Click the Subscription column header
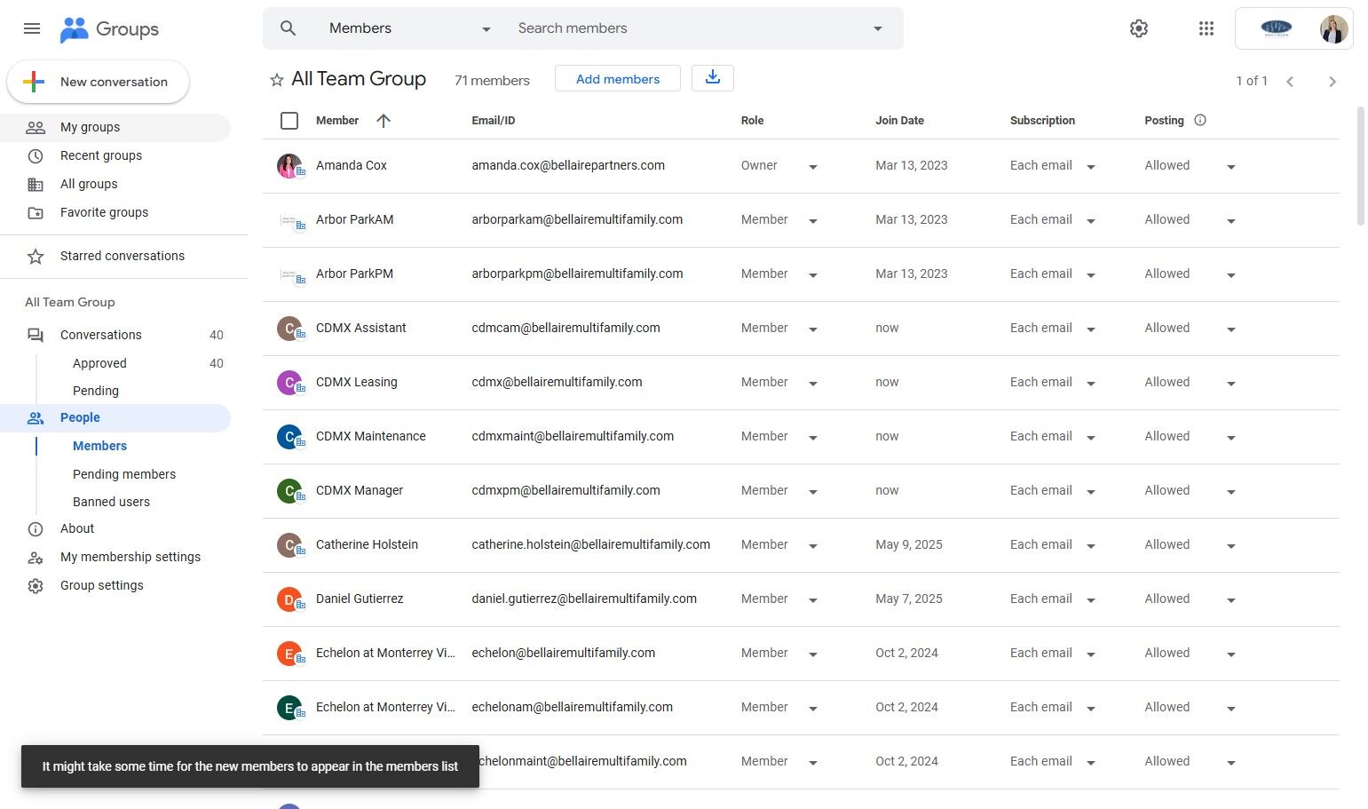1368x809 pixels. [x=1042, y=121]
